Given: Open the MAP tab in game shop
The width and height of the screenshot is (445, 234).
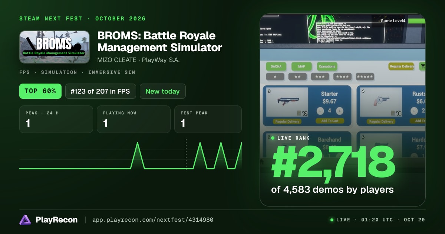Looking at the screenshot, I should 301,66.
